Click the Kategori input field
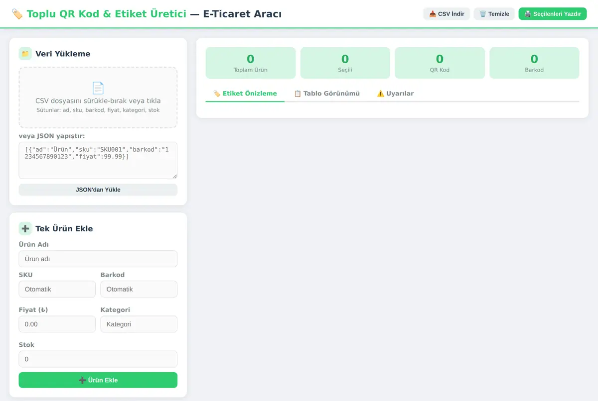 [x=139, y=324]
